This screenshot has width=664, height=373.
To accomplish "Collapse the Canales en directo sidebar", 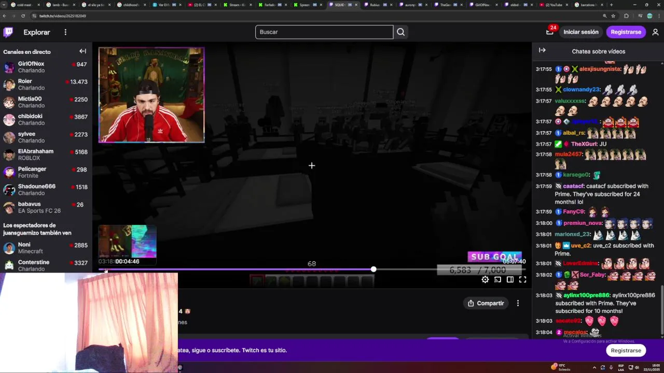I will click(x=82, y=51).
